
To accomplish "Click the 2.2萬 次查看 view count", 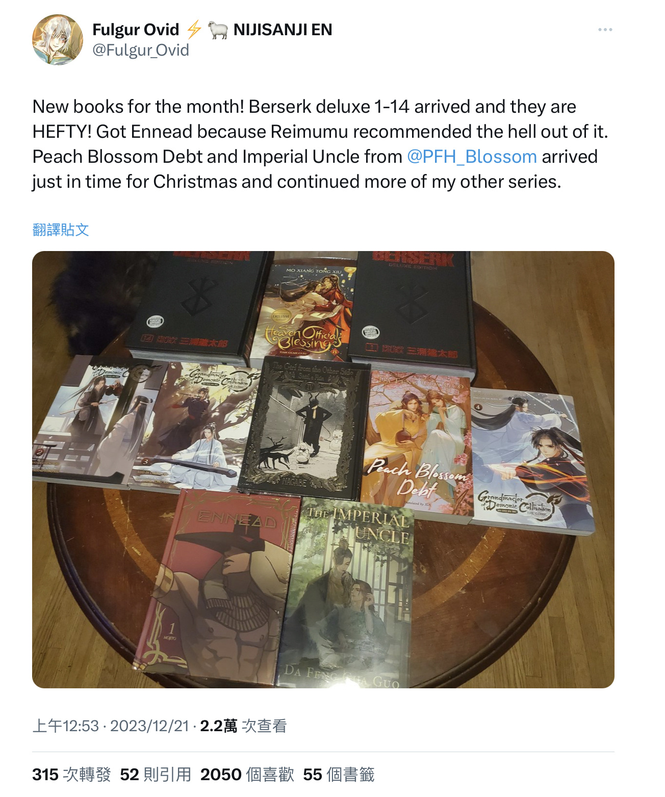I will (243, 726).
